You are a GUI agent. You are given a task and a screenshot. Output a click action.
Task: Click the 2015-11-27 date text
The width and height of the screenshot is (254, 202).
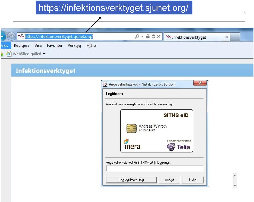point(147,130)
